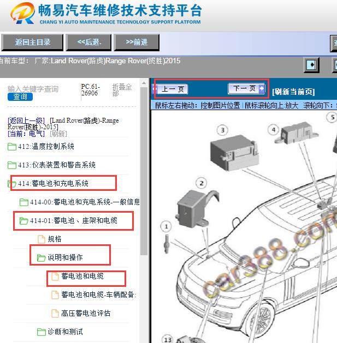Click callout number 13 in the diagram
337x343 pixels.
click(x=168, y=339)
